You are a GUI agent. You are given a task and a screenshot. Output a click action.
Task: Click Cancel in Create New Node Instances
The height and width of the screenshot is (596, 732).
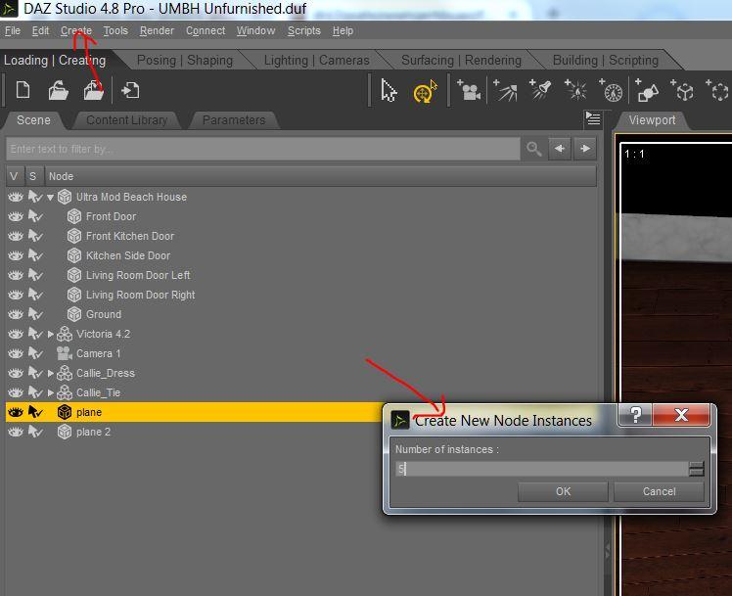659,491
